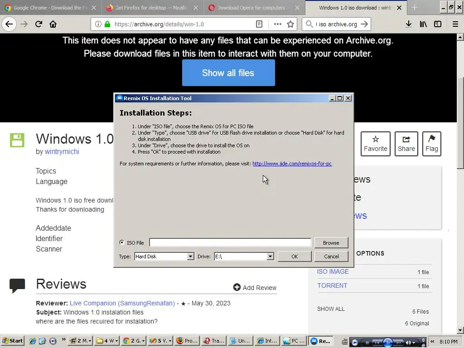Switch to the Pro... Firefox taskbar button
Image resolution: width=464 pixels, height=348 pixels.
click(187, 341)
